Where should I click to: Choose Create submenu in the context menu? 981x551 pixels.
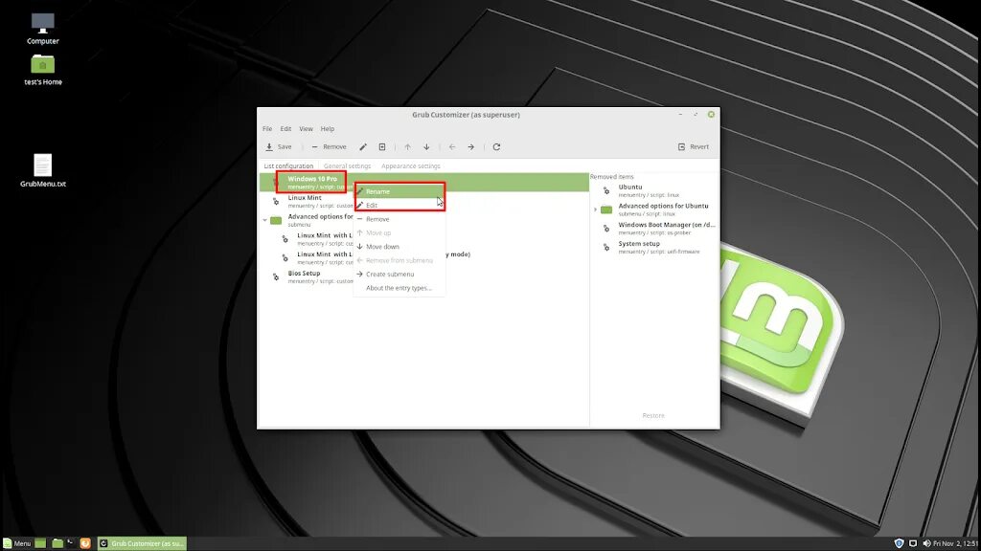point(399,274)
